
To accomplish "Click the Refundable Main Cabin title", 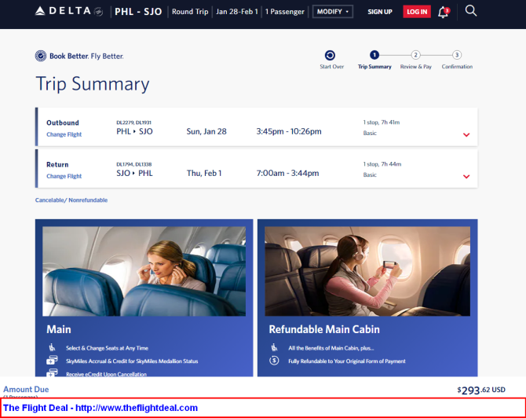I will click(x=324, y=329).
